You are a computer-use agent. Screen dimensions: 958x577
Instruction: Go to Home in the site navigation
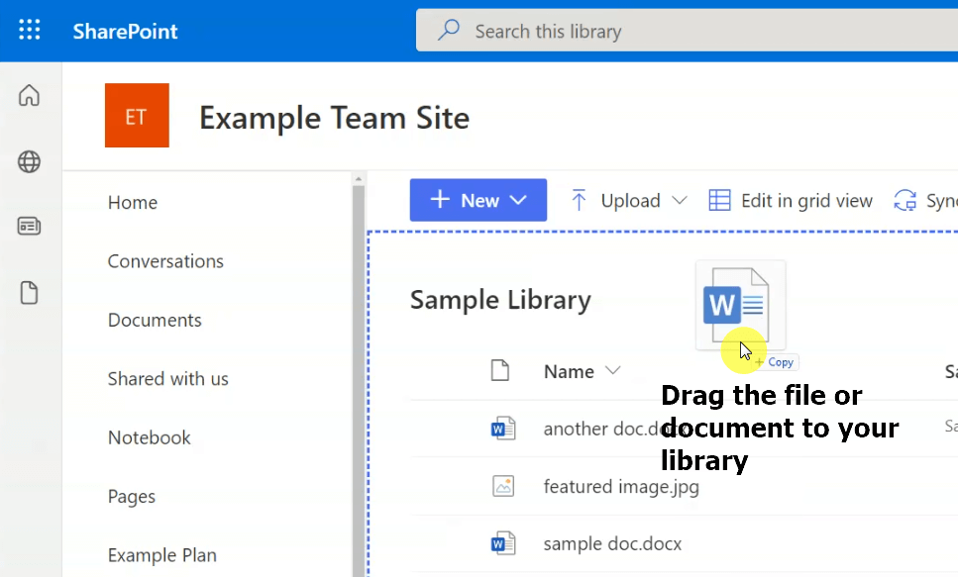[133, 203]
